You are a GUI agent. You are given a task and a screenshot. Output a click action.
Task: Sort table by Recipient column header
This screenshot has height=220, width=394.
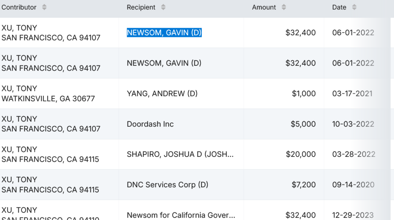(141, 7)
